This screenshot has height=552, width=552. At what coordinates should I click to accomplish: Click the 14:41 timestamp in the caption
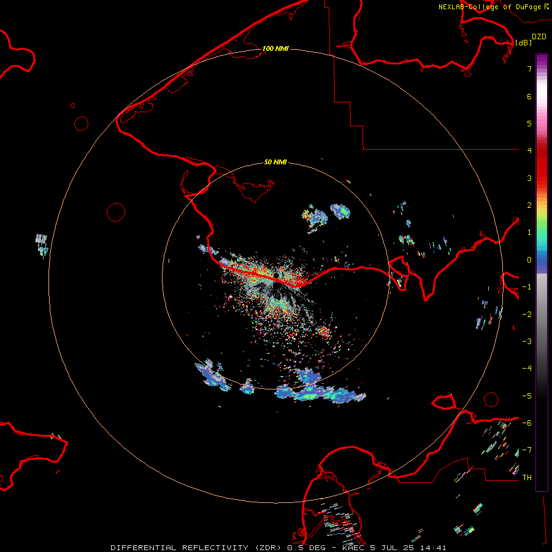click(434, 548)
